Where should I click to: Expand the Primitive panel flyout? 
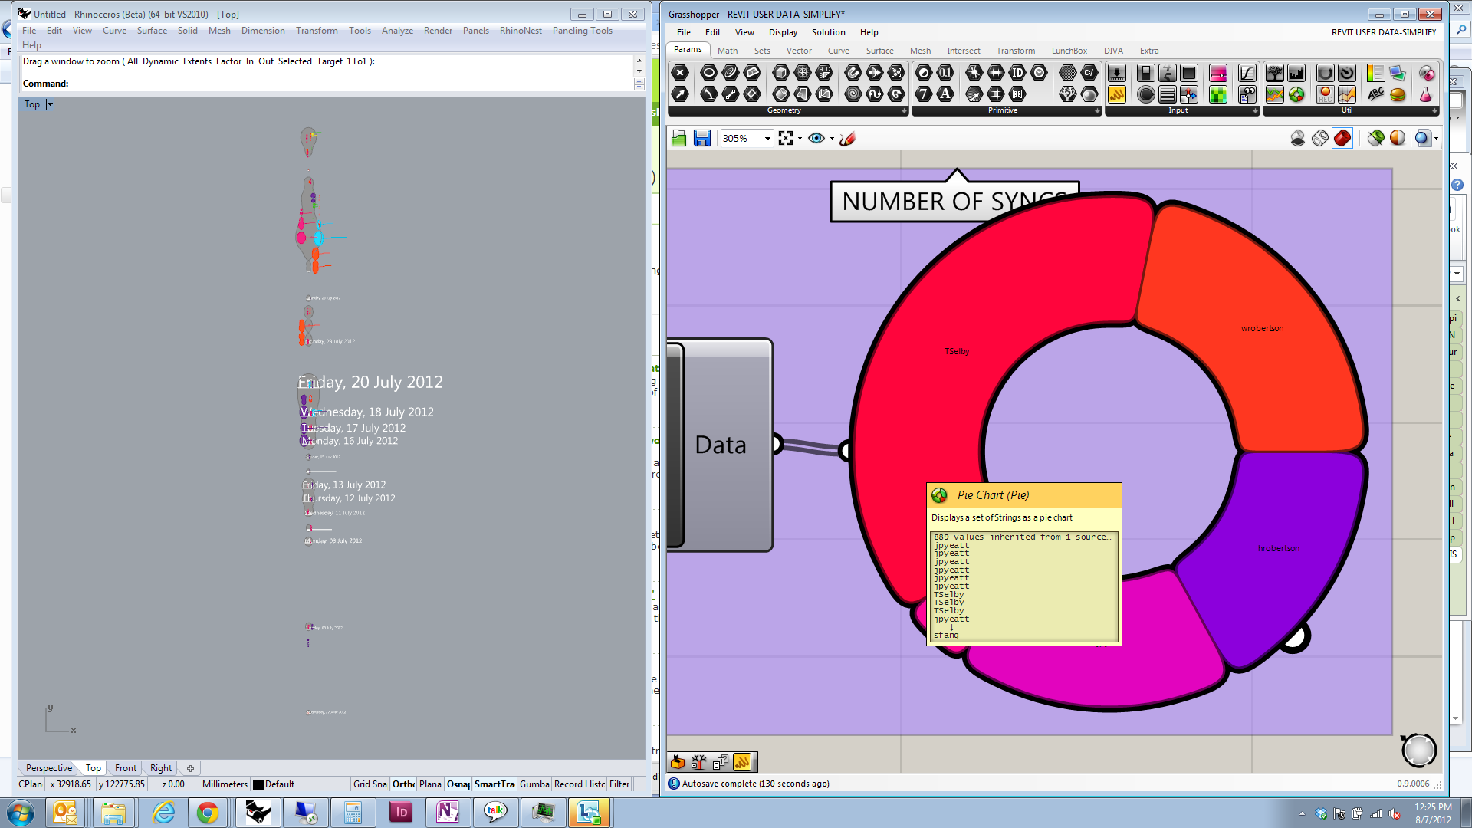point(1097,111)
